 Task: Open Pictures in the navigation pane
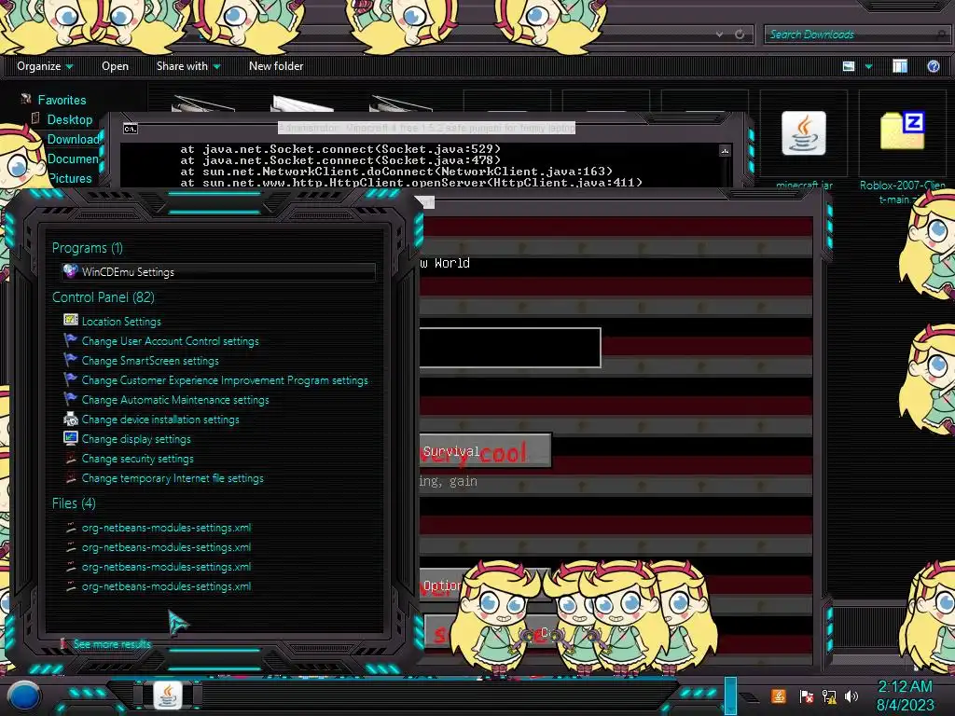(x=70, y=178)
